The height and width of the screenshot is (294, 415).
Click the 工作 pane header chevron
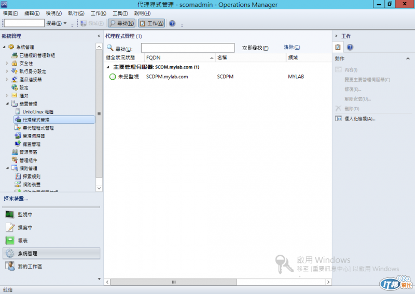pyautogui.click(x=336, y=36)
